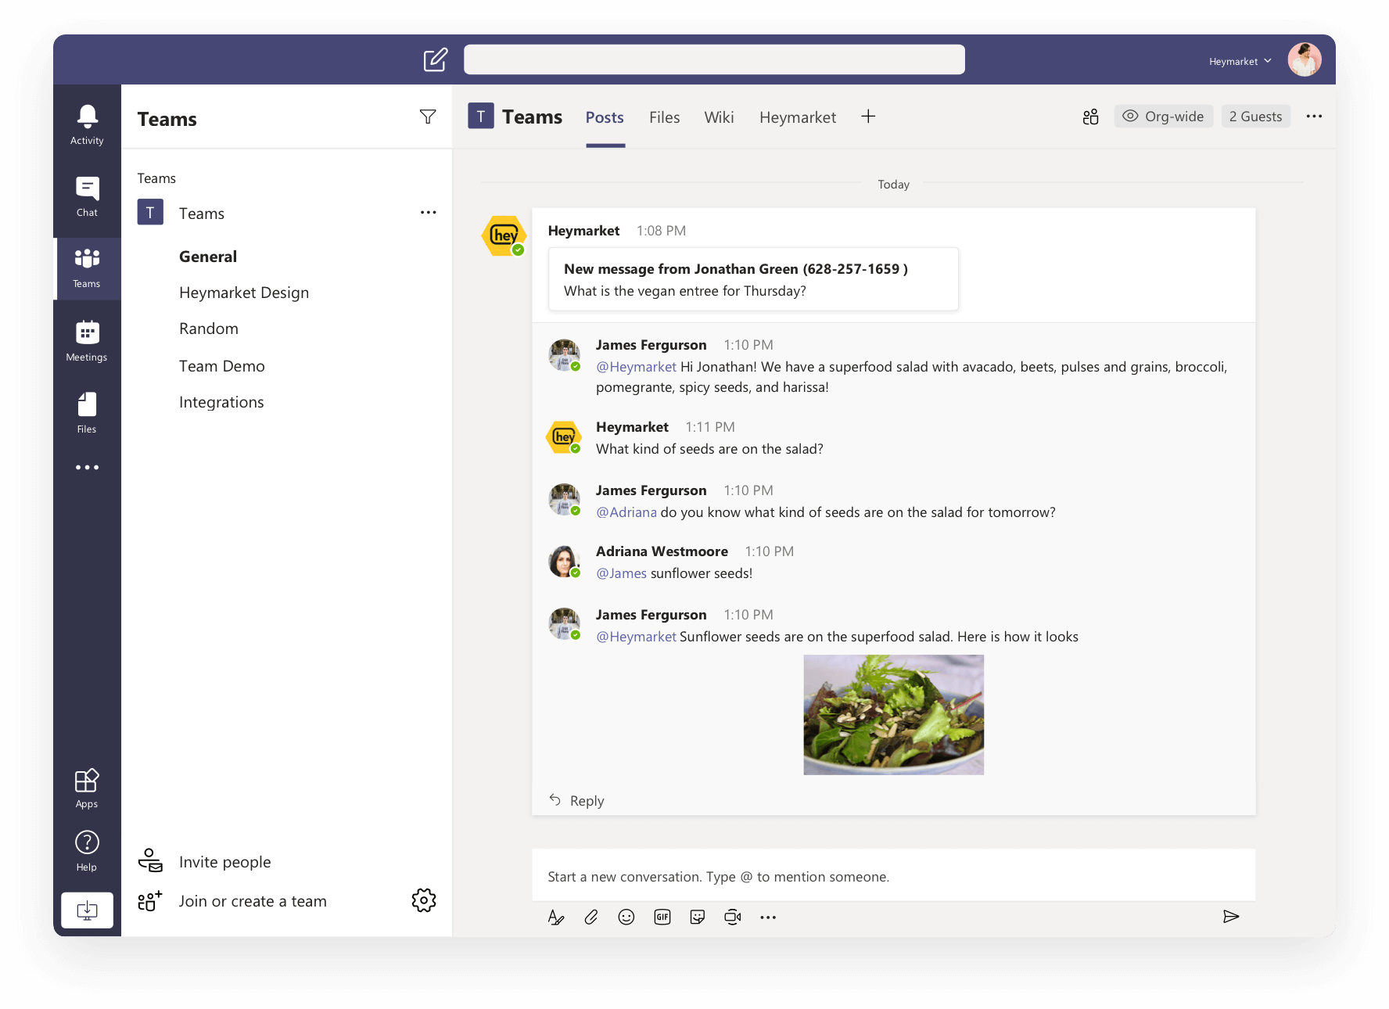Screen dimensions: 1389x1009
Task: Click the Org-wide badge
Action: point(1163,117)
